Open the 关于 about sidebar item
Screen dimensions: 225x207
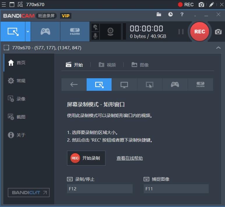29,135
